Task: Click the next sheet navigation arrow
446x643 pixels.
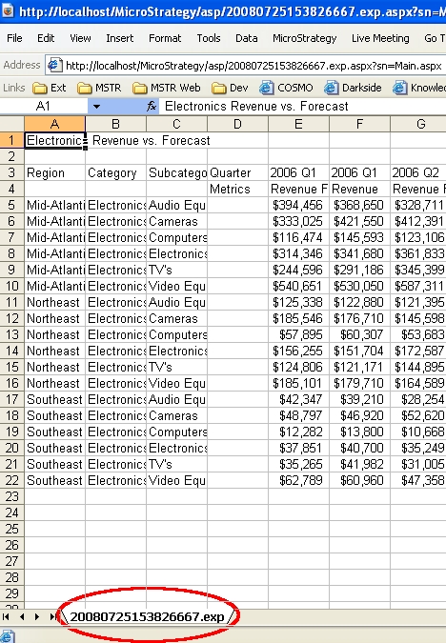Action: coord(36,616)
